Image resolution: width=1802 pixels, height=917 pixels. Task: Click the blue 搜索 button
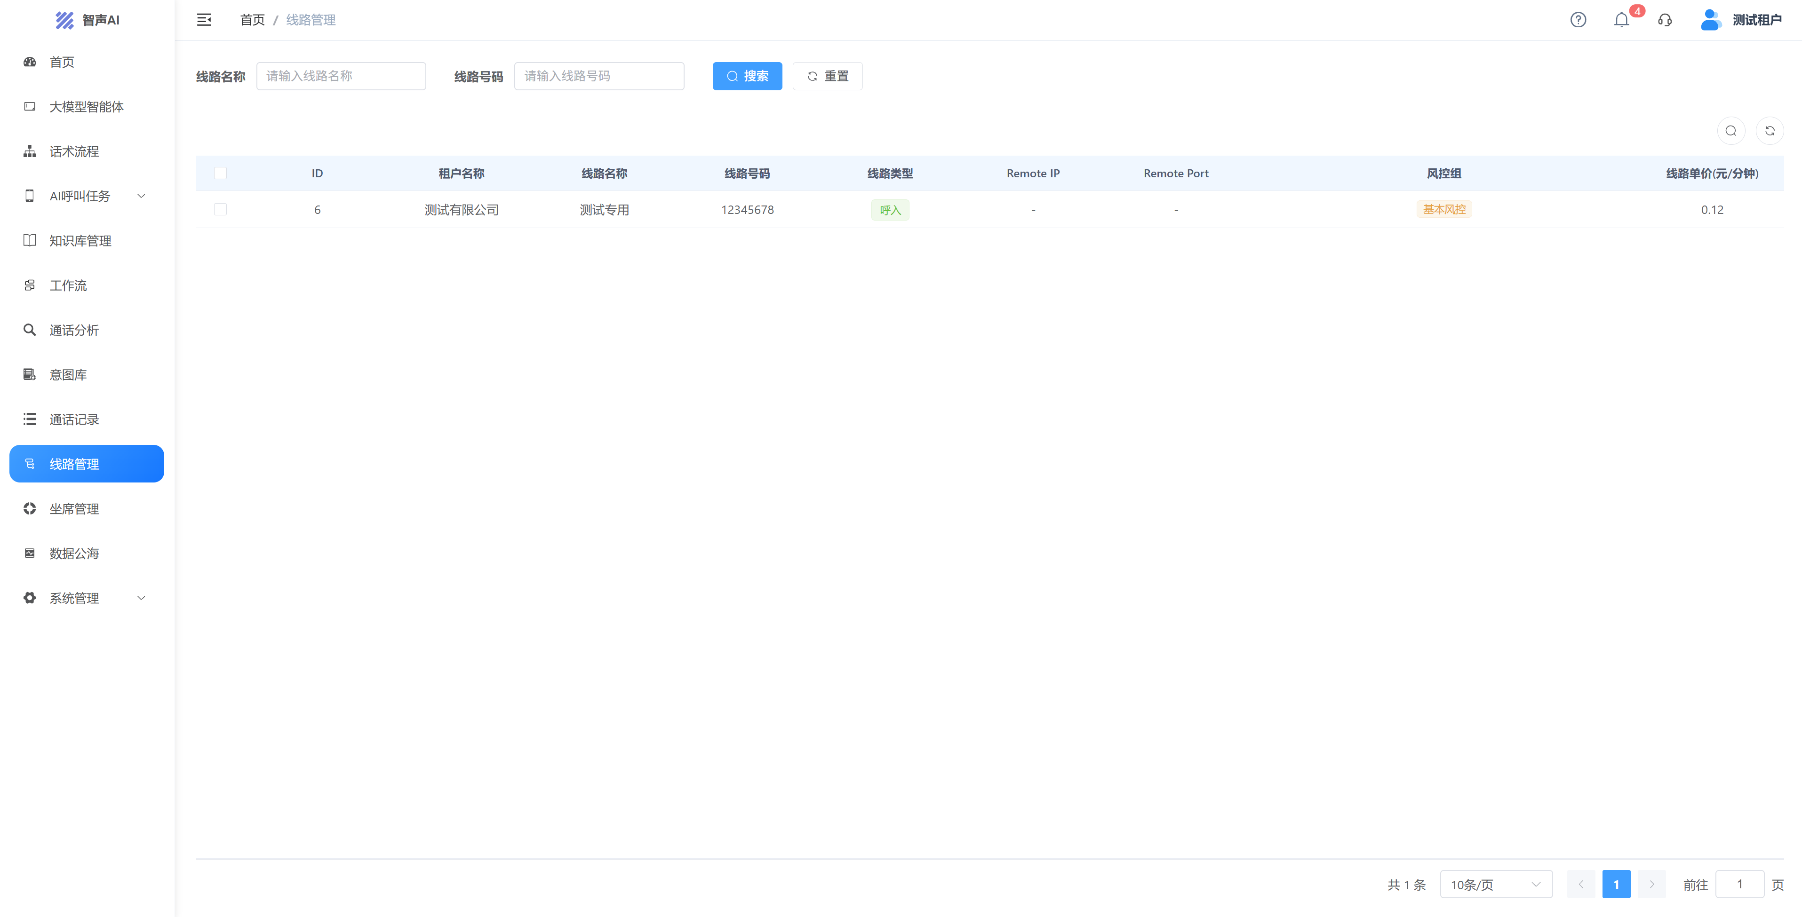pyautogui.click(x=747, y=76)
